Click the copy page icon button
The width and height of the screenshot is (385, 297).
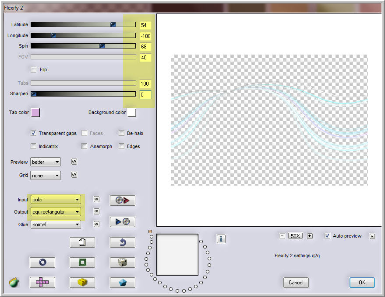tap(82, 242)
